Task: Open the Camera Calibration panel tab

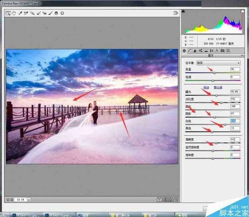Action: point(222,51)
